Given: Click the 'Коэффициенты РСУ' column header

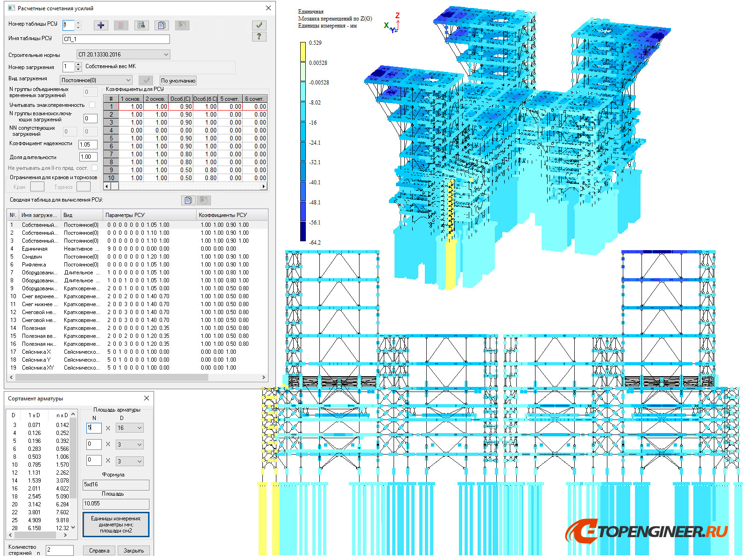Looking at the screenshot, I should (x=231, y=215).
